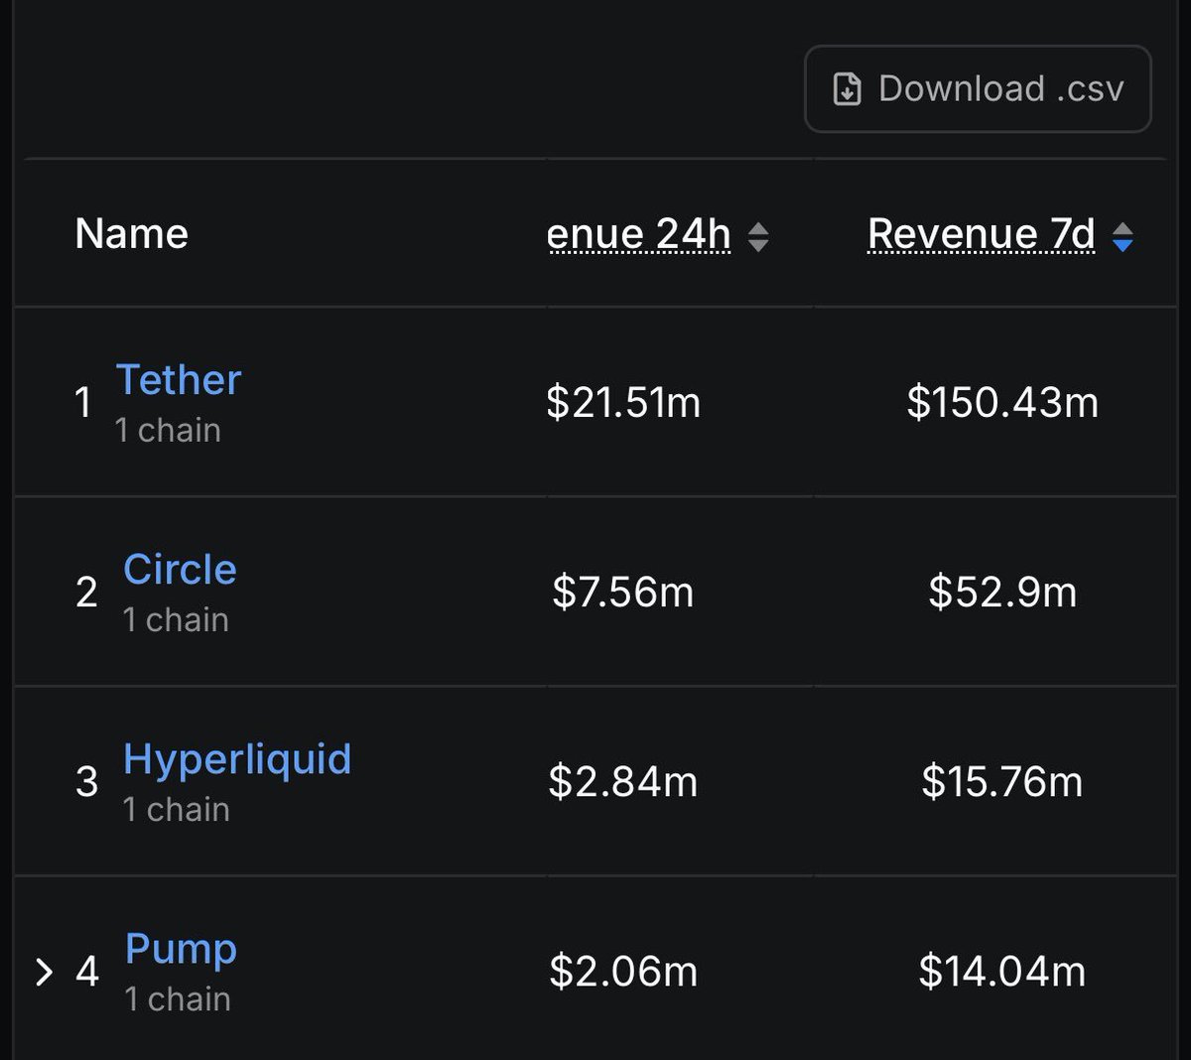The width and height of the screenshot is (1191, 1060).
Task: Open the Pump protocol link
Action: click(x=181, y=949)
